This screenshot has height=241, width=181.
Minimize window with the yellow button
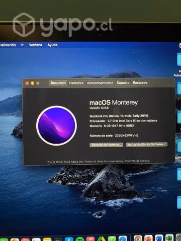point(33,83)
